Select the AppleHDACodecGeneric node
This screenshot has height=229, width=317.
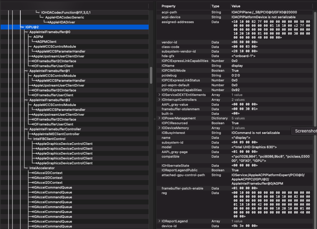(64, 17)
